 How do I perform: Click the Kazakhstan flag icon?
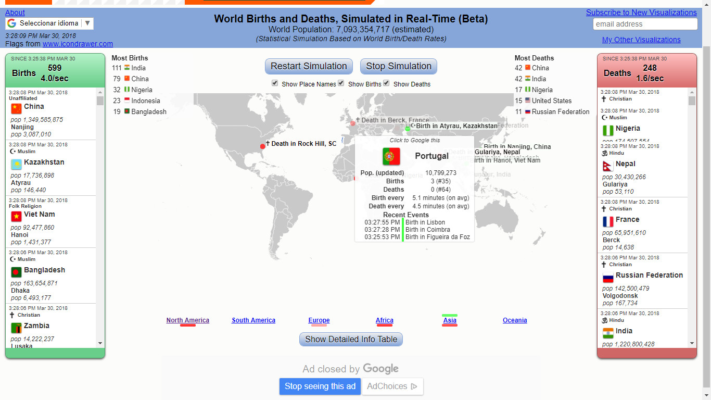tap(17, 164)
